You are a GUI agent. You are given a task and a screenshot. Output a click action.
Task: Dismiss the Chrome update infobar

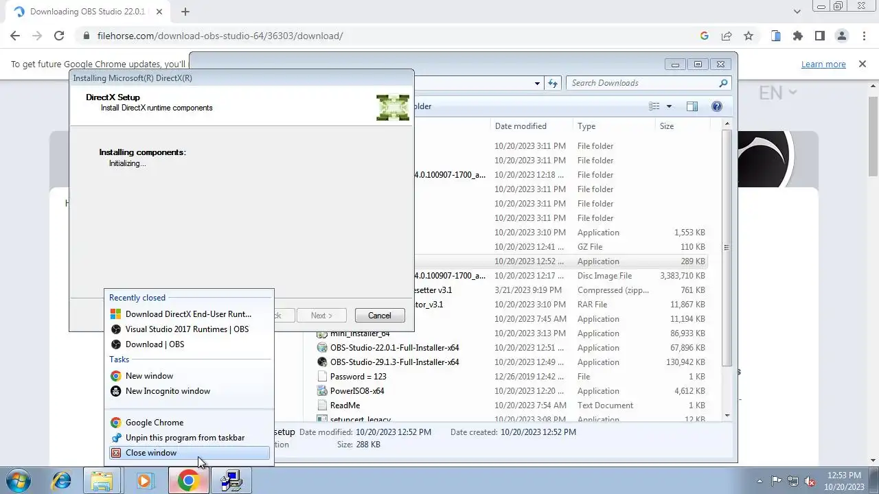[x=863, y=64]
